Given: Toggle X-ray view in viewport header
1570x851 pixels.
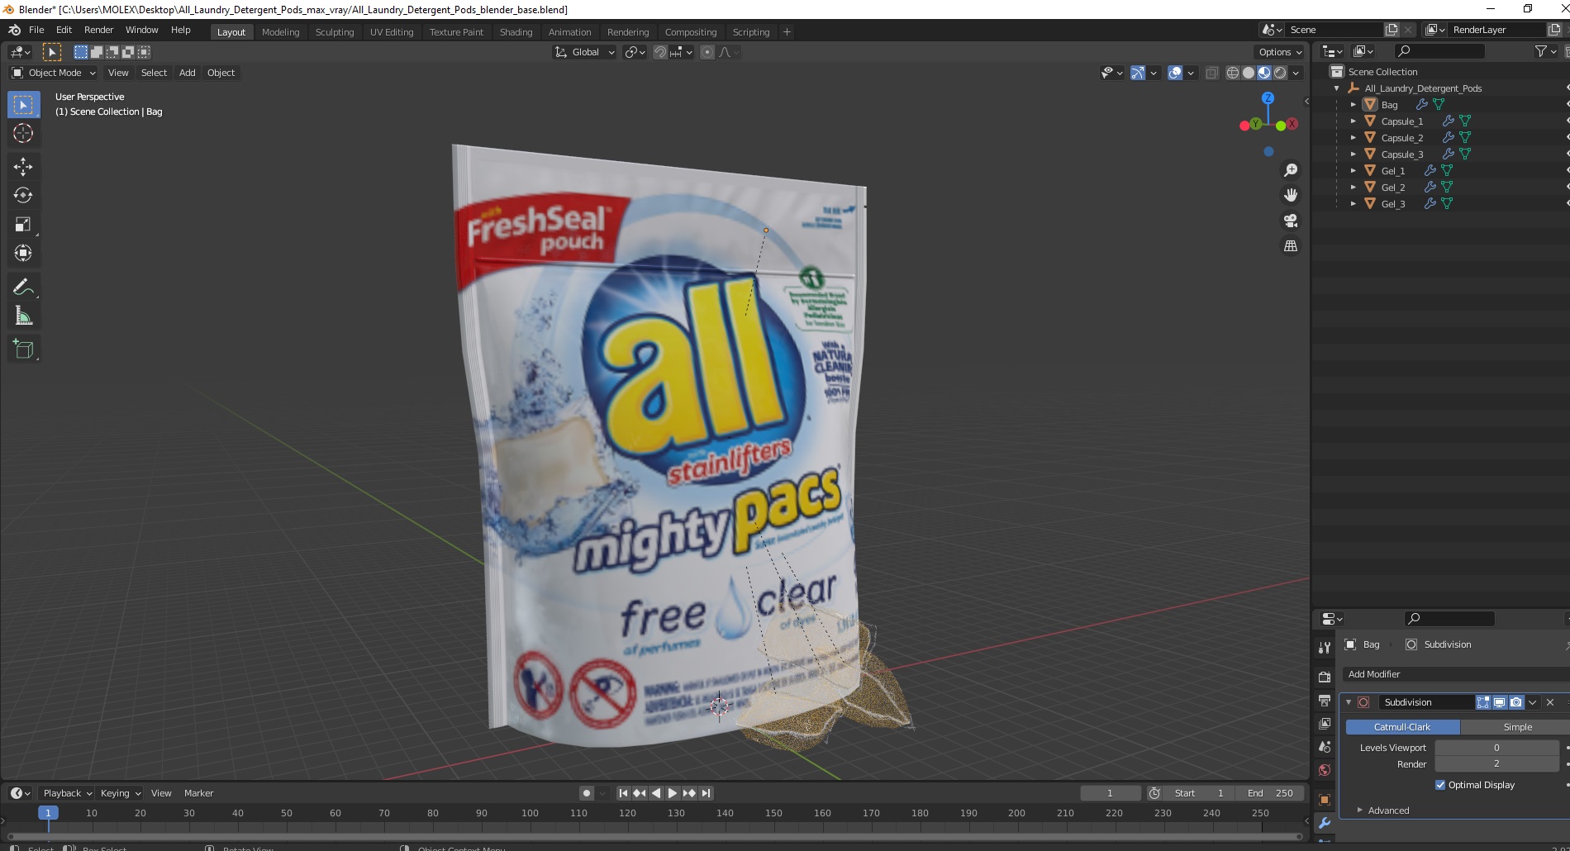Looking at the screenshot, I should (1211, 73).
